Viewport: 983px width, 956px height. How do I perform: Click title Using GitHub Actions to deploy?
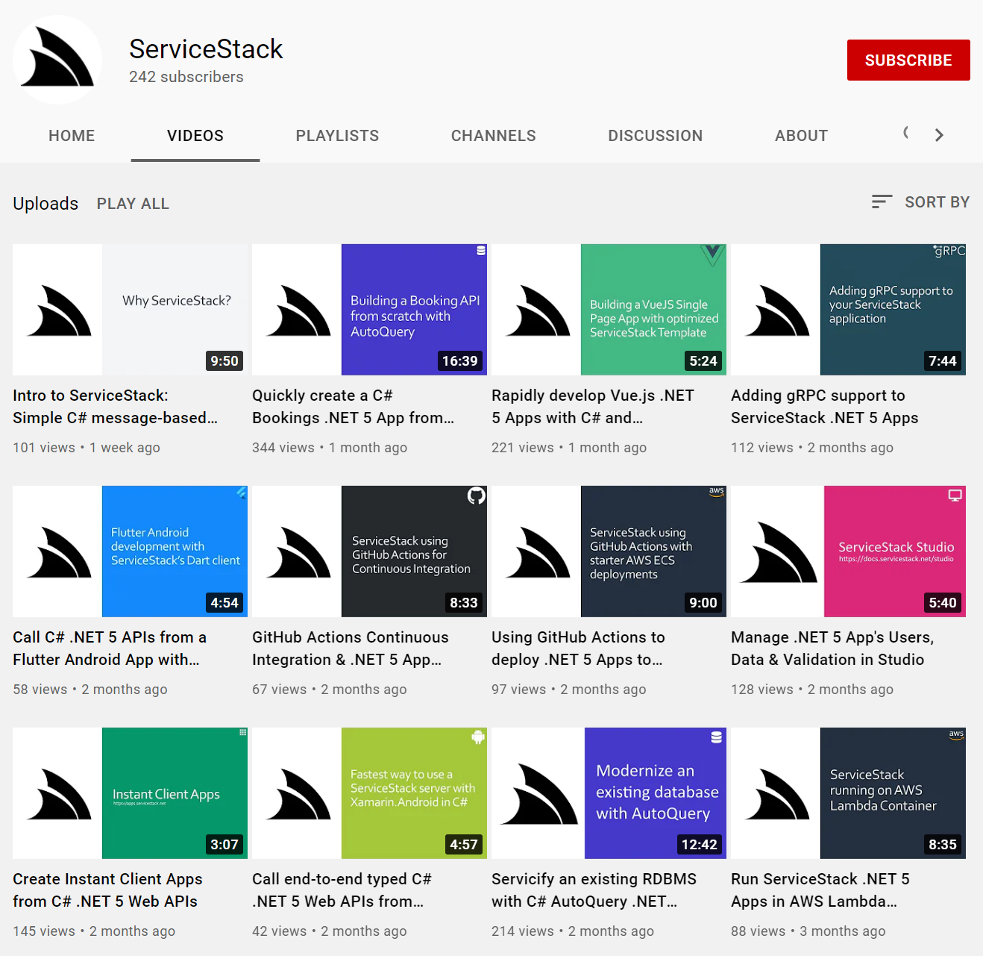[578, 649]
